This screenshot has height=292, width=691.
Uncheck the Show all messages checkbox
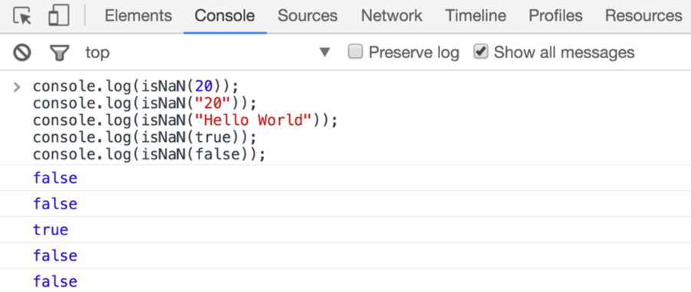pos(480,52)
